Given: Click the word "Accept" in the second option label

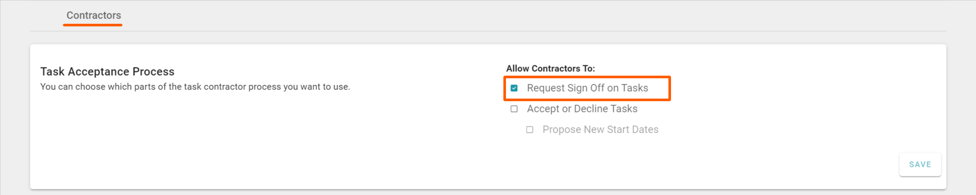Looking at the screenshot, I should [543, 109].
